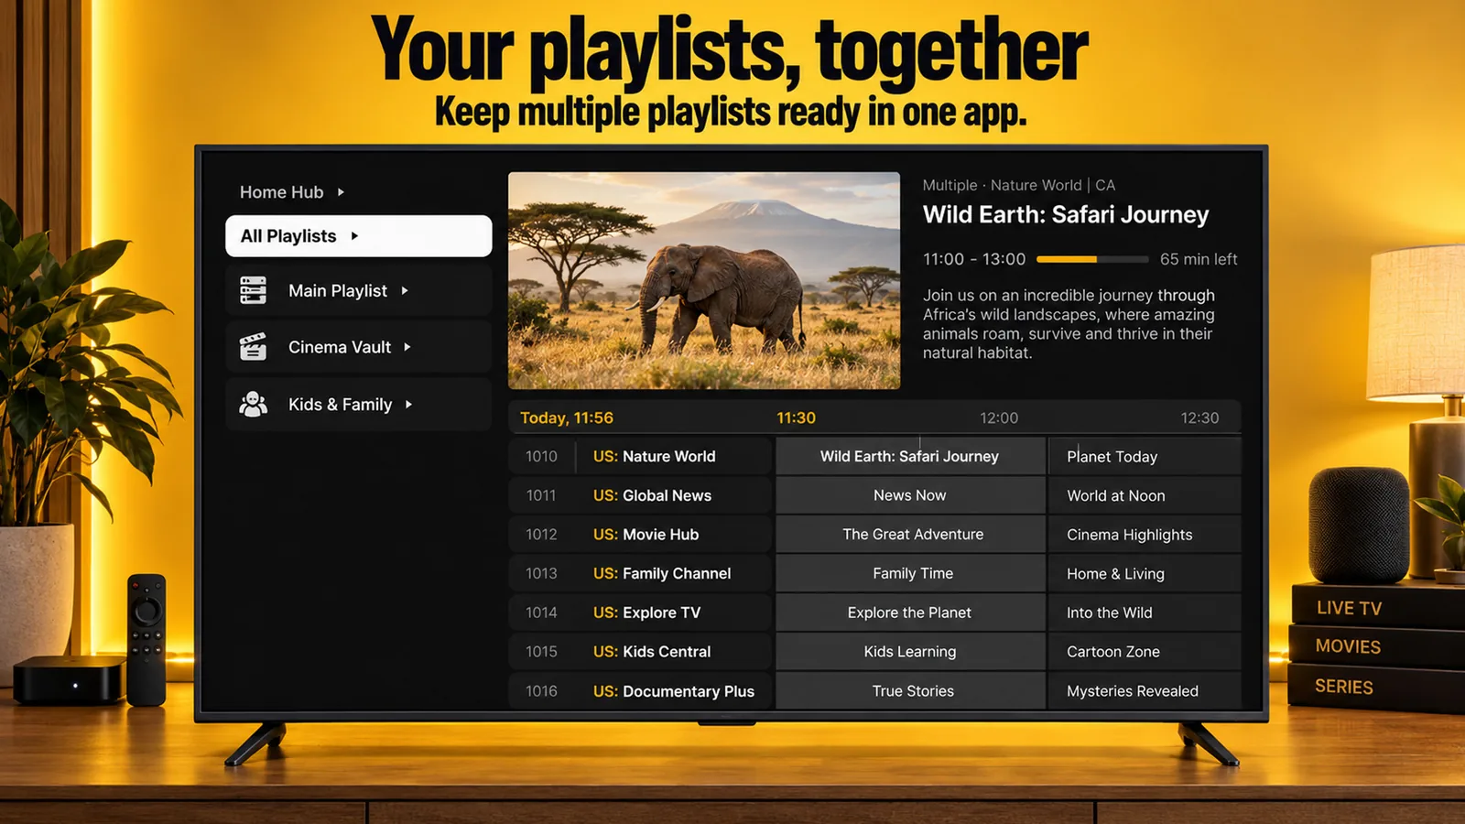1465x824 pixels.
Task: Select the Into the Wild program
Action: [1145, 613]
